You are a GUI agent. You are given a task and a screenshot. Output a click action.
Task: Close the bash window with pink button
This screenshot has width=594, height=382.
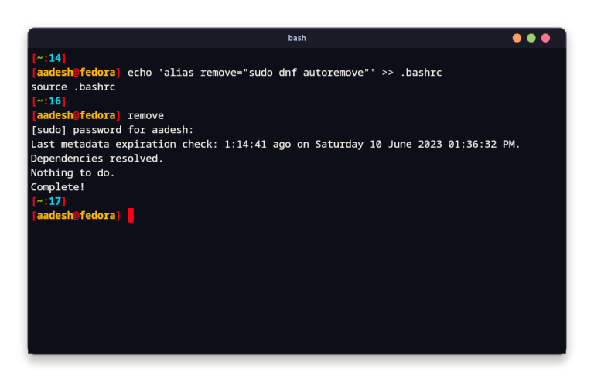[x=545, y=38]
